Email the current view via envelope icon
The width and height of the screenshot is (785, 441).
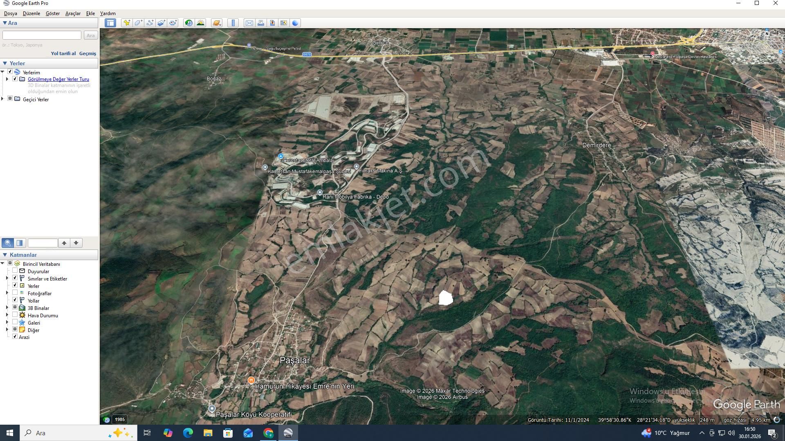click(x=249, y=23)
